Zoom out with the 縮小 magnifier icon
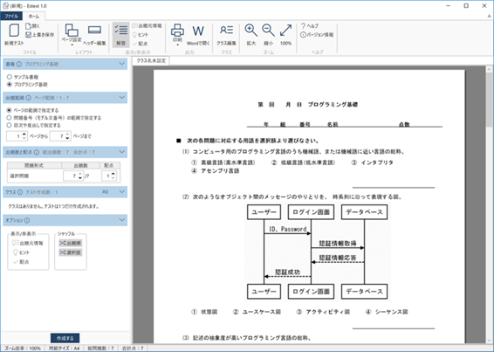 pyautogui.click(x=269, y=31)
